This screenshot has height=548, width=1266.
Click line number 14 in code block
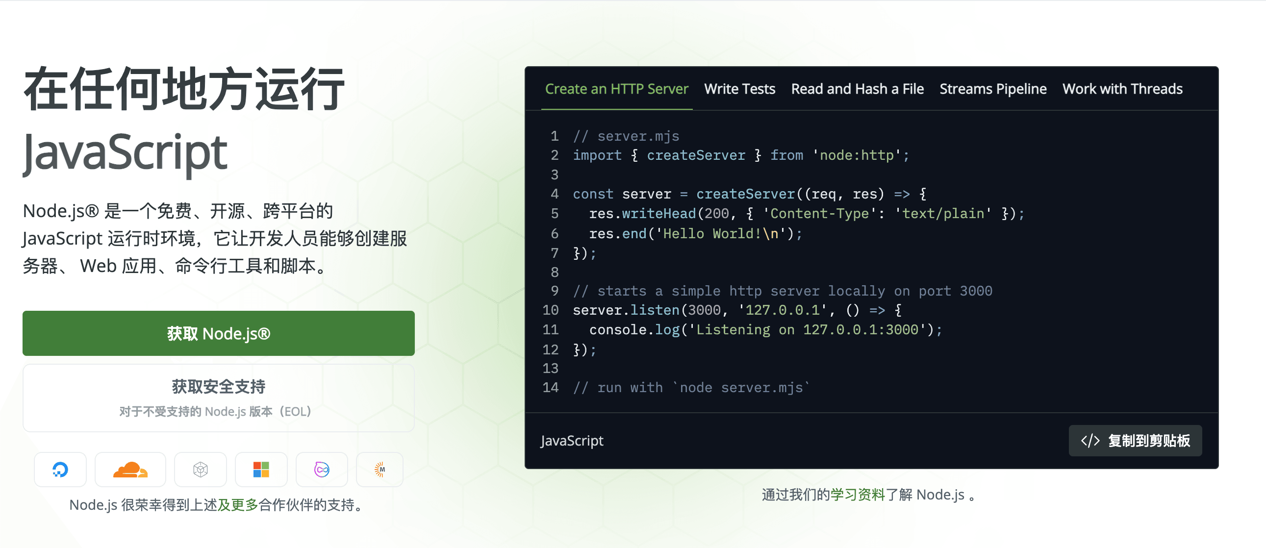click(x=551, y=388)
